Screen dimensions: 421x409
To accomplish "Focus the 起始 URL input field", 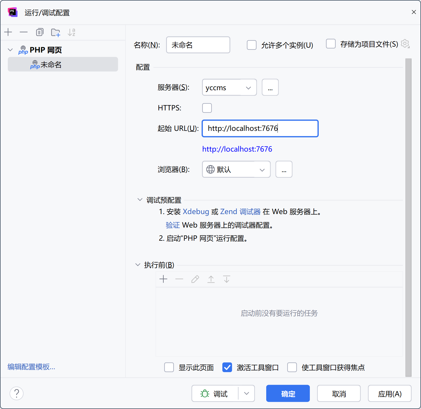I will [260, 128].
